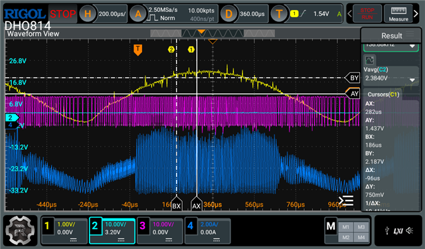
Task: Click channel 2 offset value 3.20V
Action: 112,232
